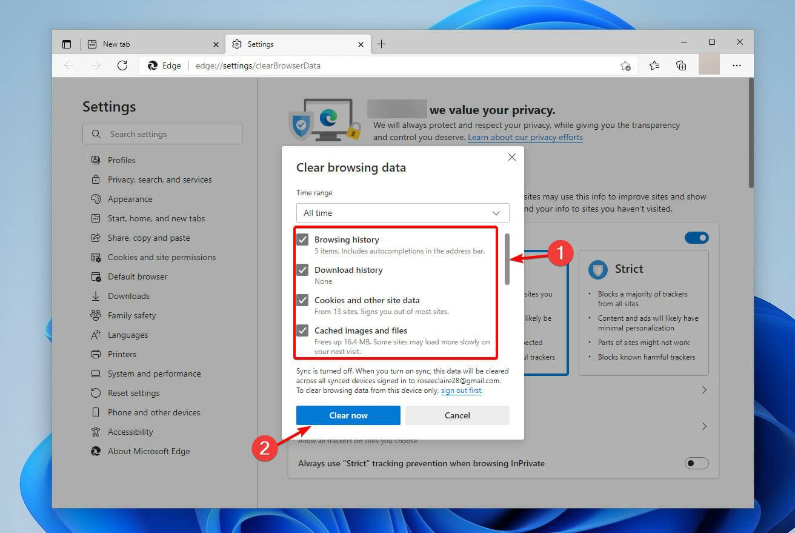Click the Cancel button
The width and height of the screenshot is (795, 533).
[457, 415]
